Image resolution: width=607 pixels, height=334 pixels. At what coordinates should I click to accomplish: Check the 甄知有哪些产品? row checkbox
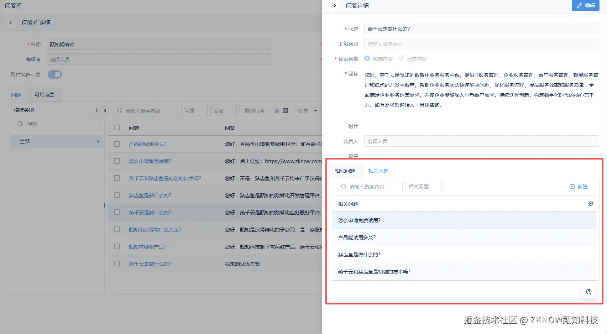(117, 246)
